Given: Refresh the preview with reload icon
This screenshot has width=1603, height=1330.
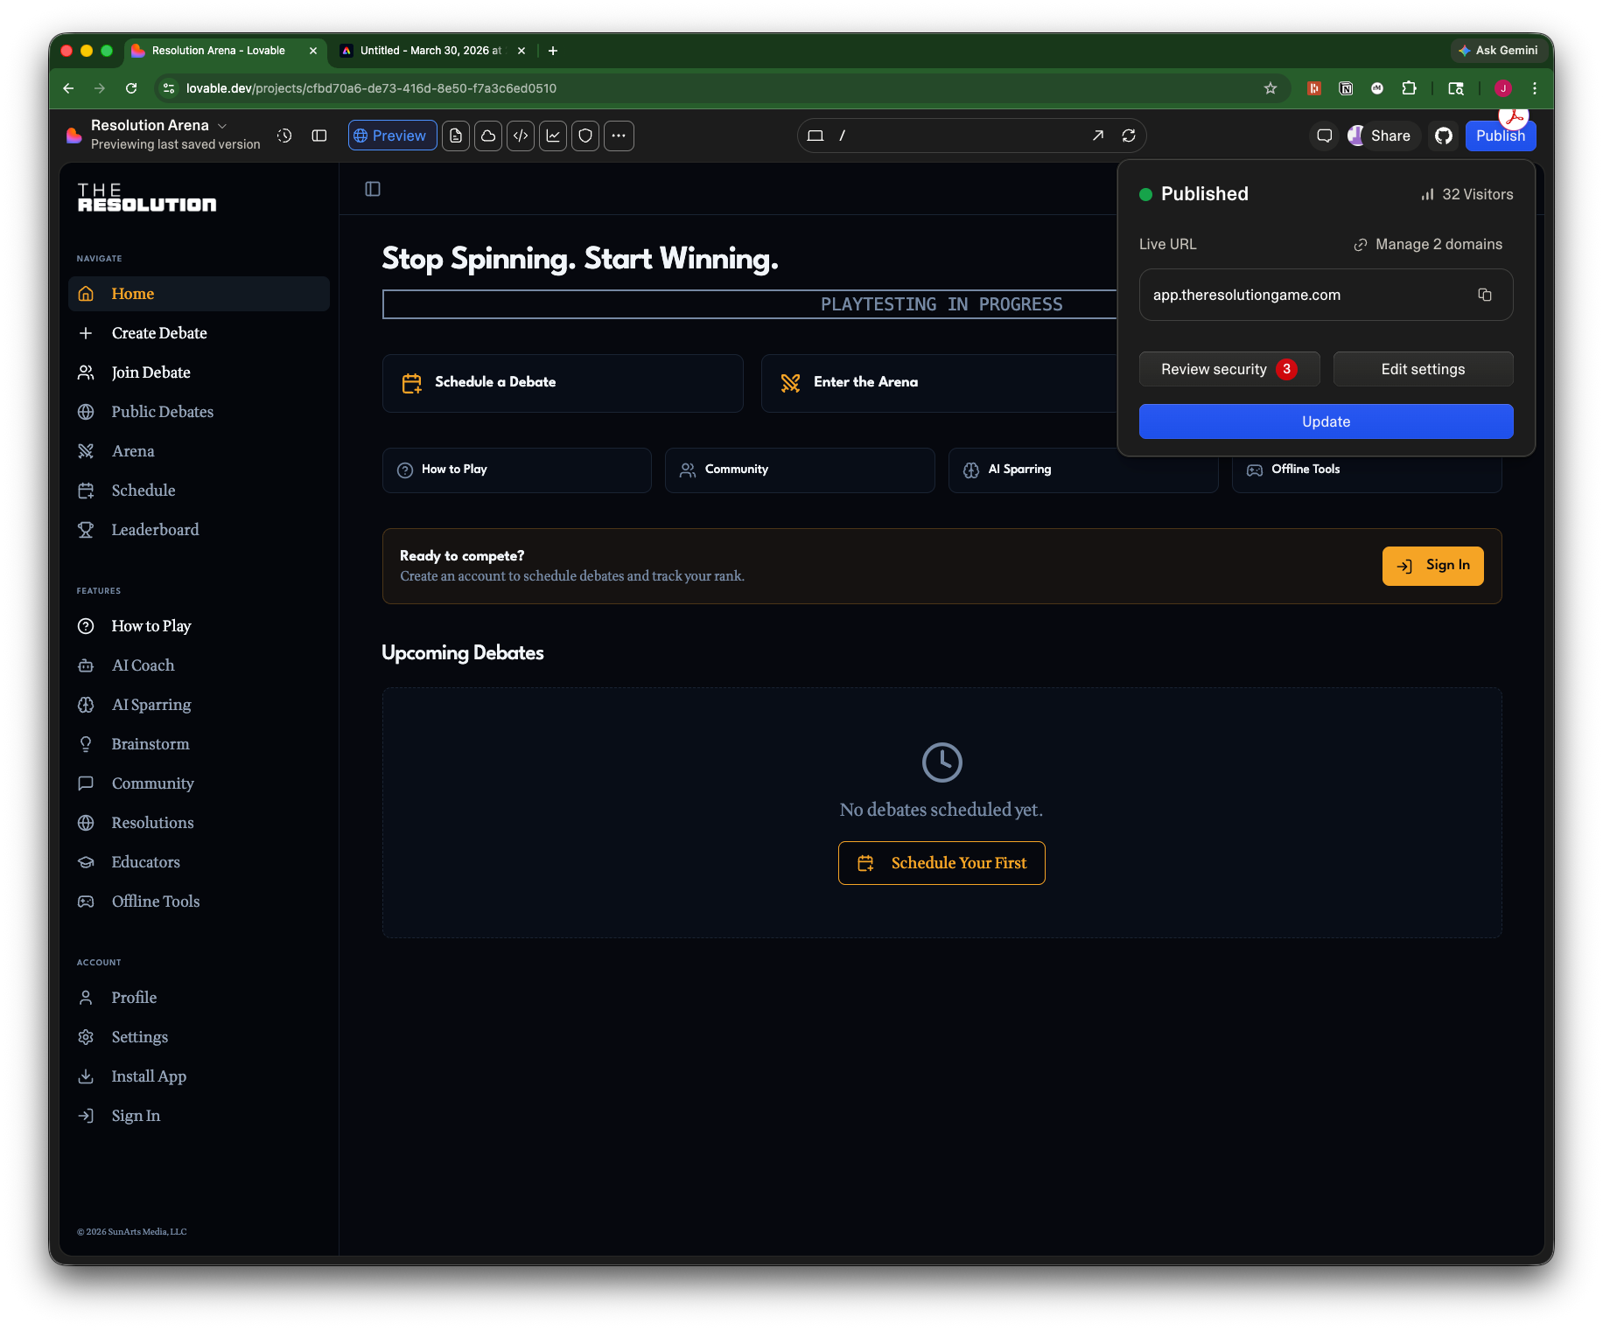Looking at the screenshot, I should 1129,136.
